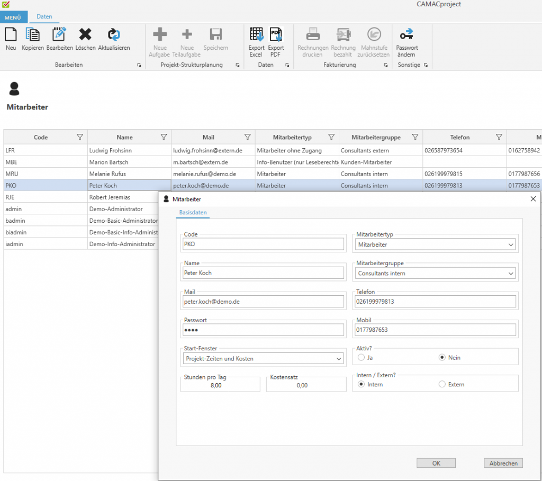Expand Bearbeiten ribbon group launcher
Screen dimensions: 542x481
(139, 65)
